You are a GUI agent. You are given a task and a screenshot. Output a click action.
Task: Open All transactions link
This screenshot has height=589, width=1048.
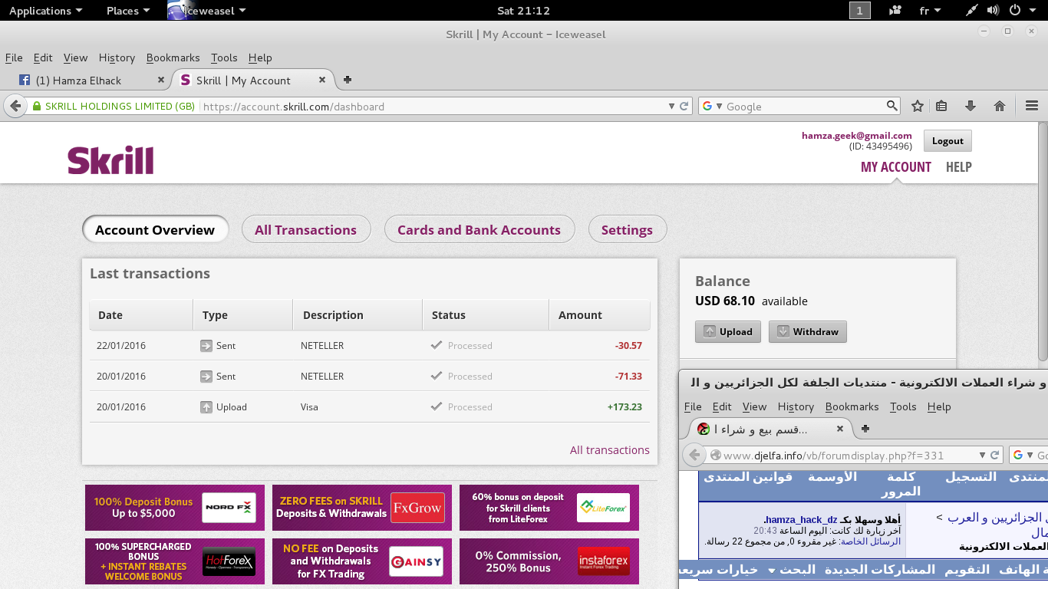pyautogui.click(x=610, y=450)
